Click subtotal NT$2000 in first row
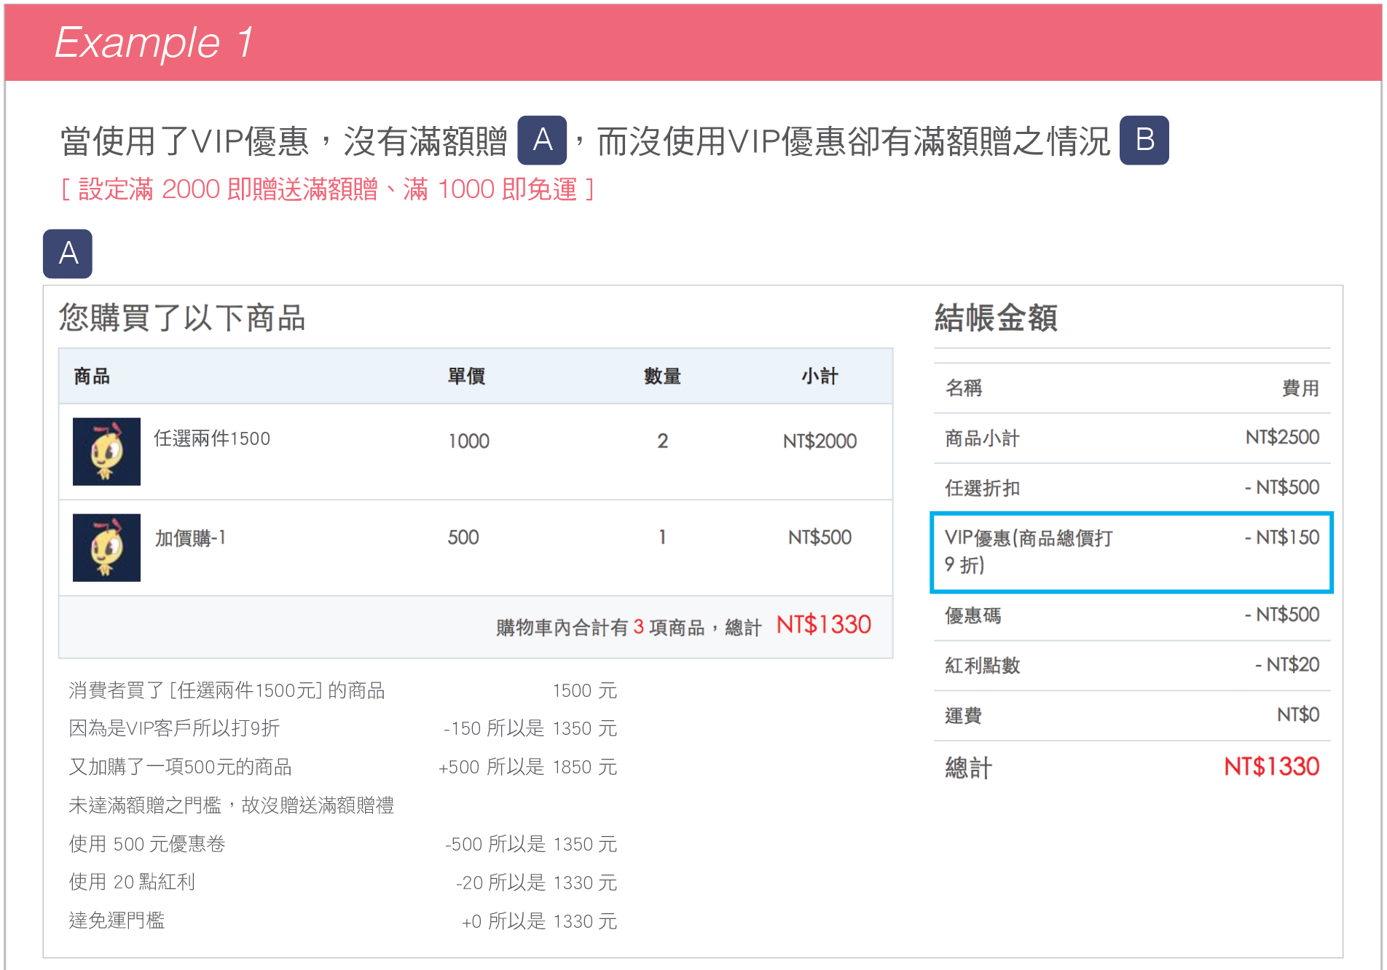This screenshot has height=970, width=1387. click(820, 441)
